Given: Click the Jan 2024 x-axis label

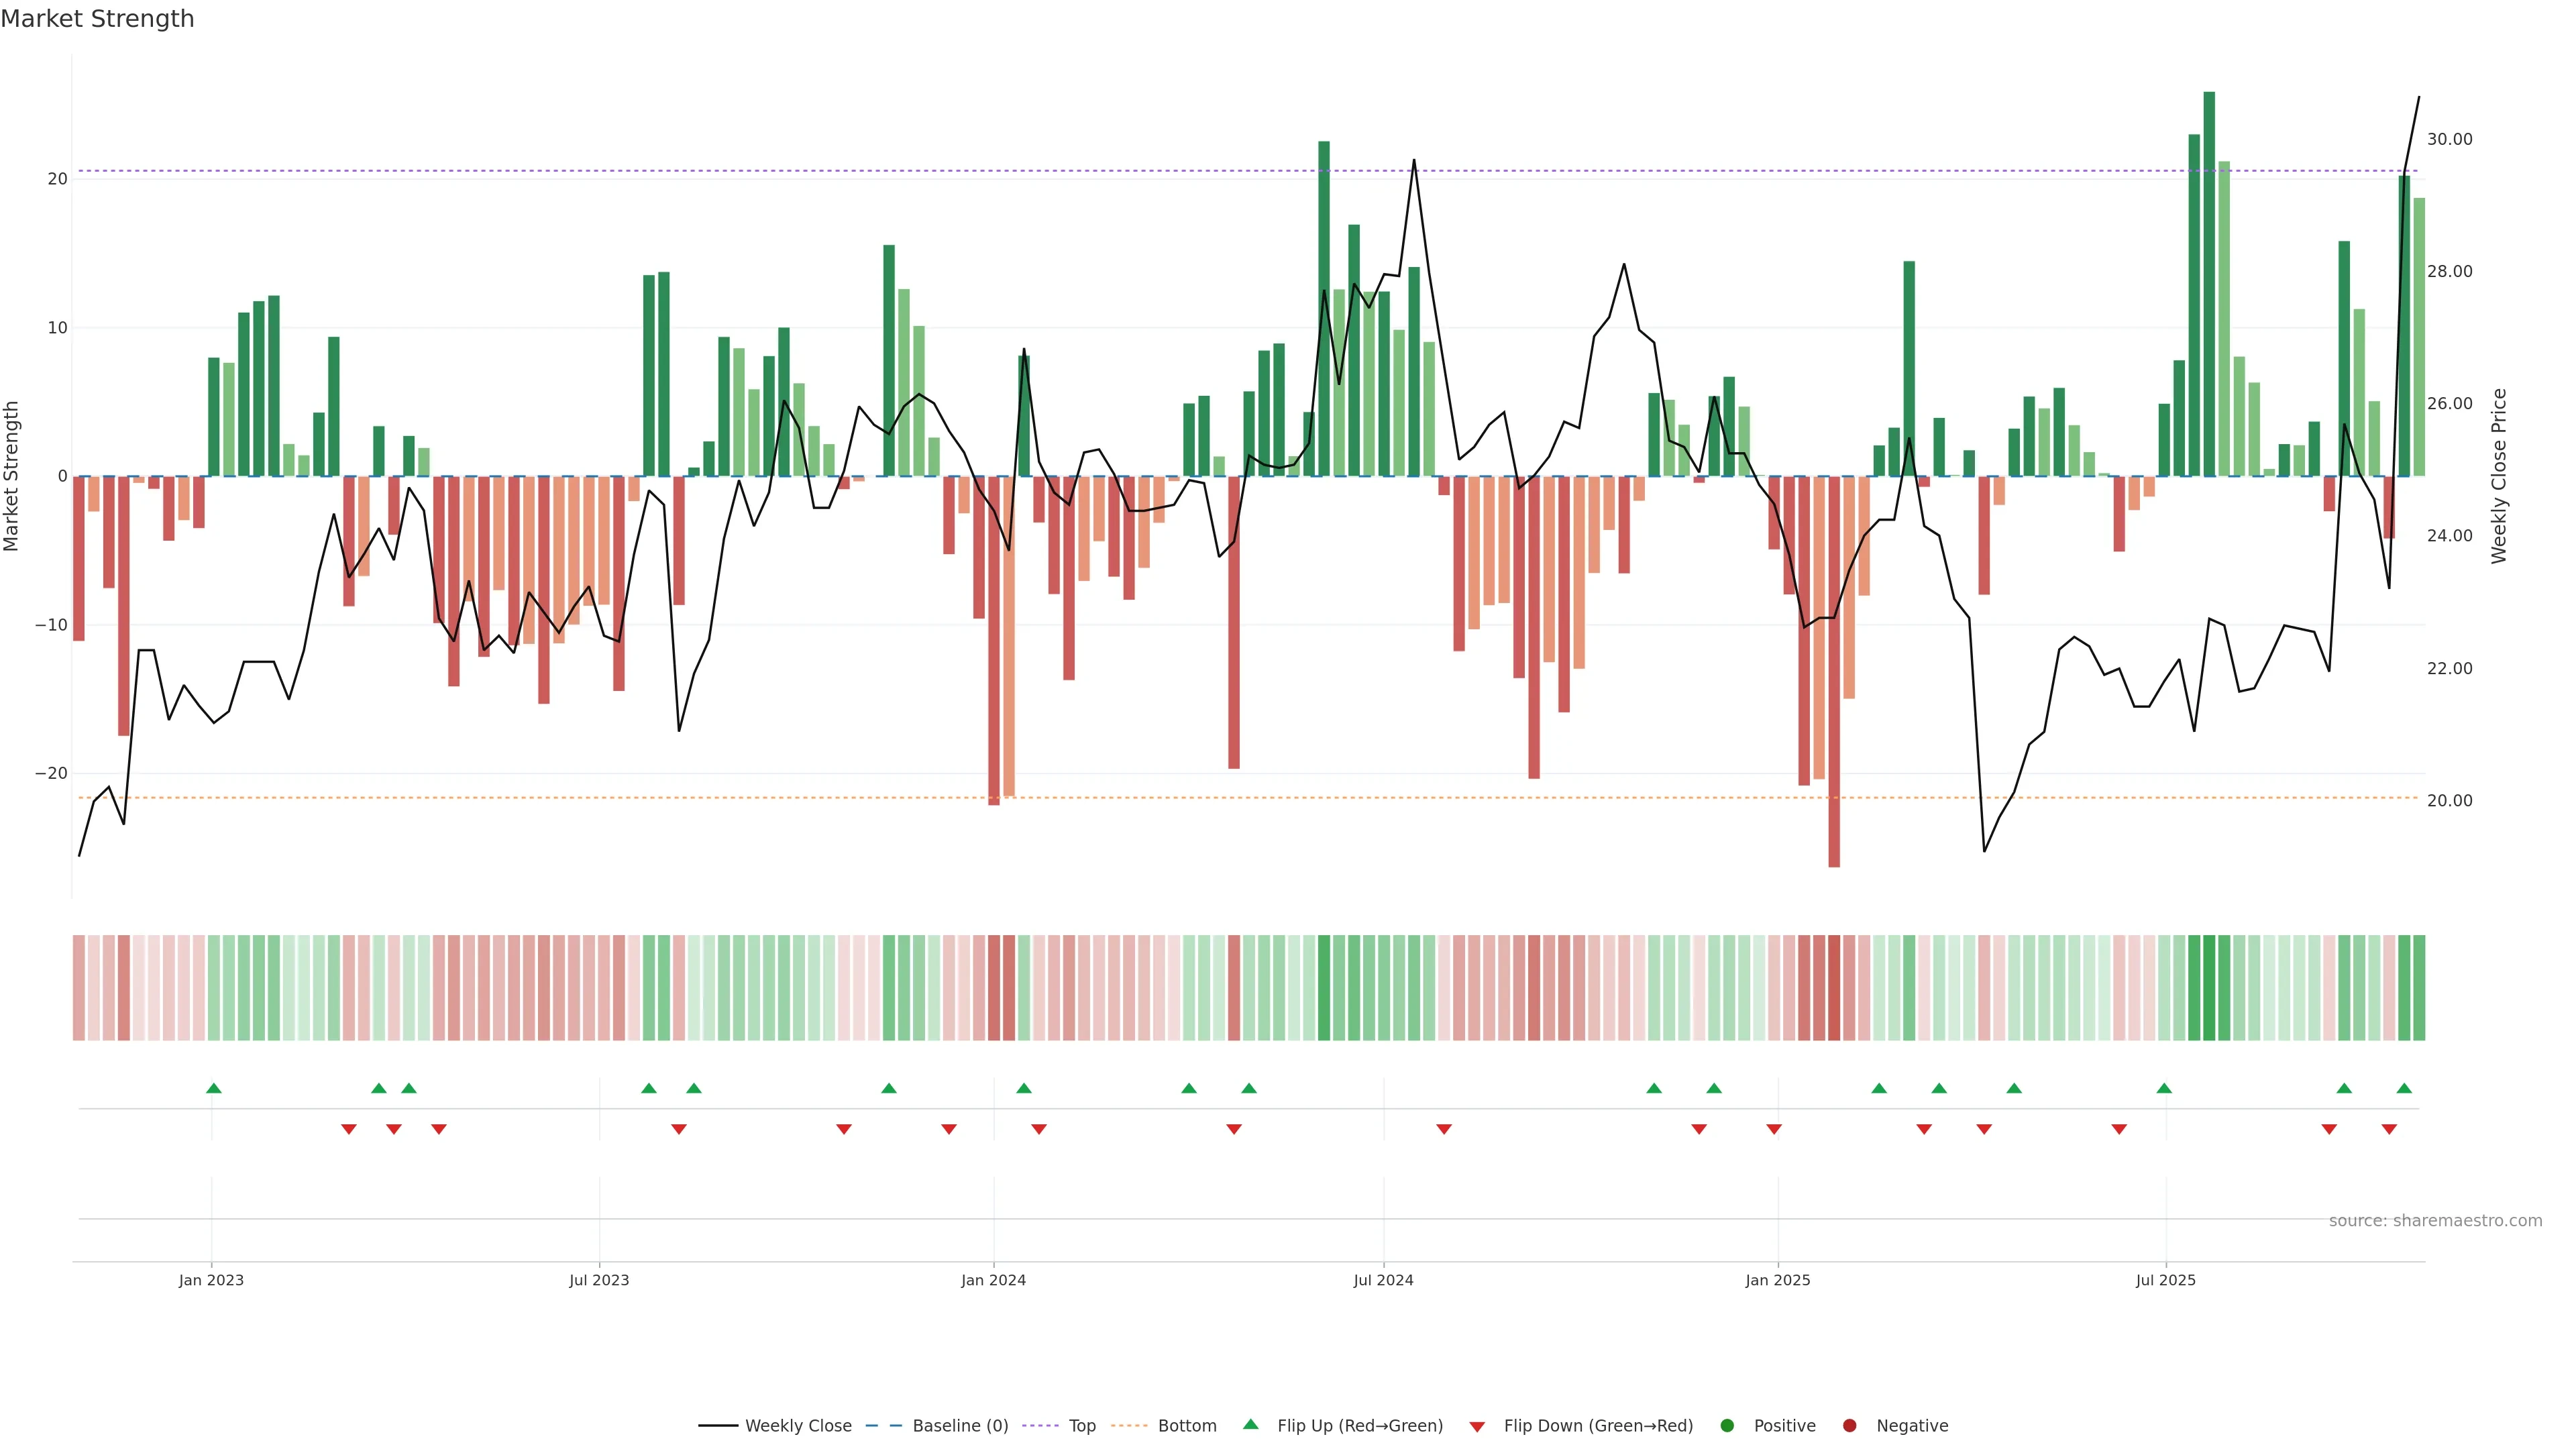Looking at the screenshot, I should pos(993,1280).
